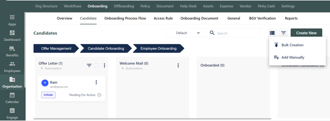Open the Engage sidebar icon
Viewport: 330px width, 121px height.
12,110
